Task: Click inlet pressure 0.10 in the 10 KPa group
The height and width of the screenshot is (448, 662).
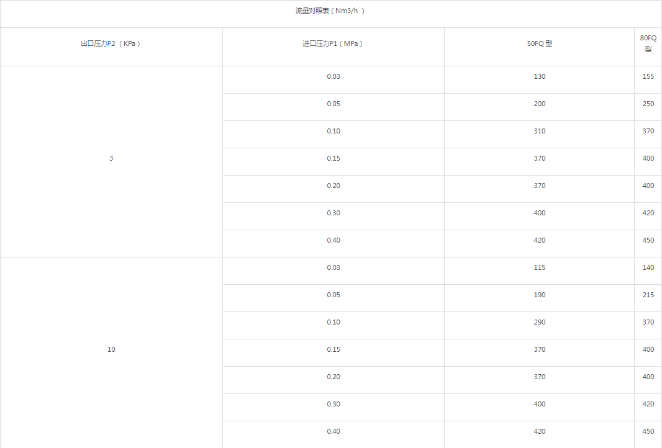Action: tap(333, 322)
